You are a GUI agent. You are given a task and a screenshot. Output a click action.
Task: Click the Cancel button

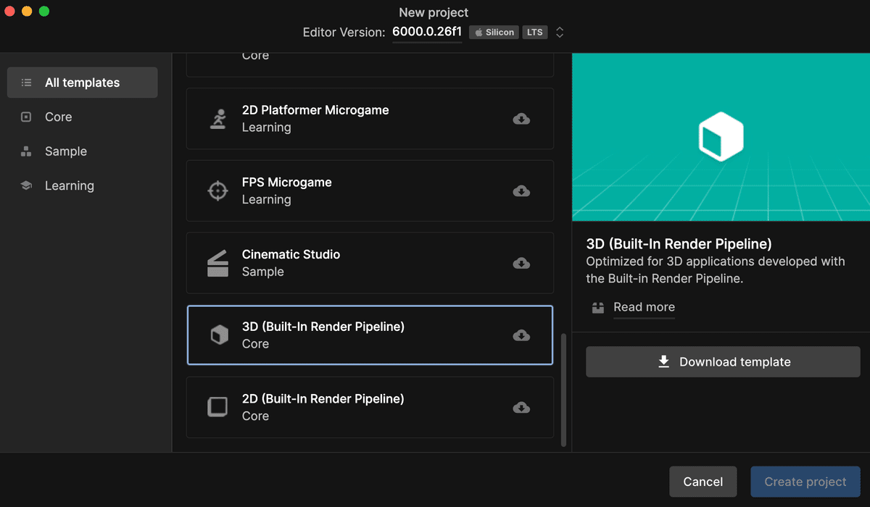click(x=703, y=482)
